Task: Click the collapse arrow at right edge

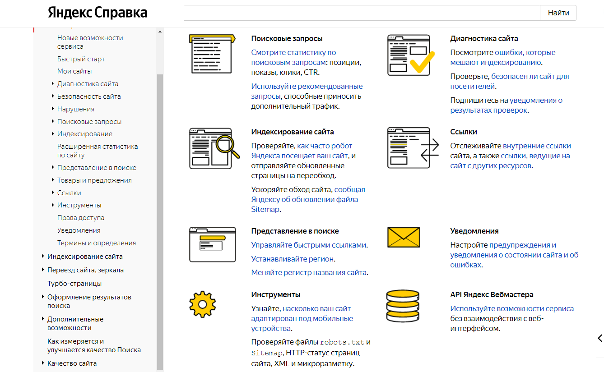Action: (x=599, y=338)
